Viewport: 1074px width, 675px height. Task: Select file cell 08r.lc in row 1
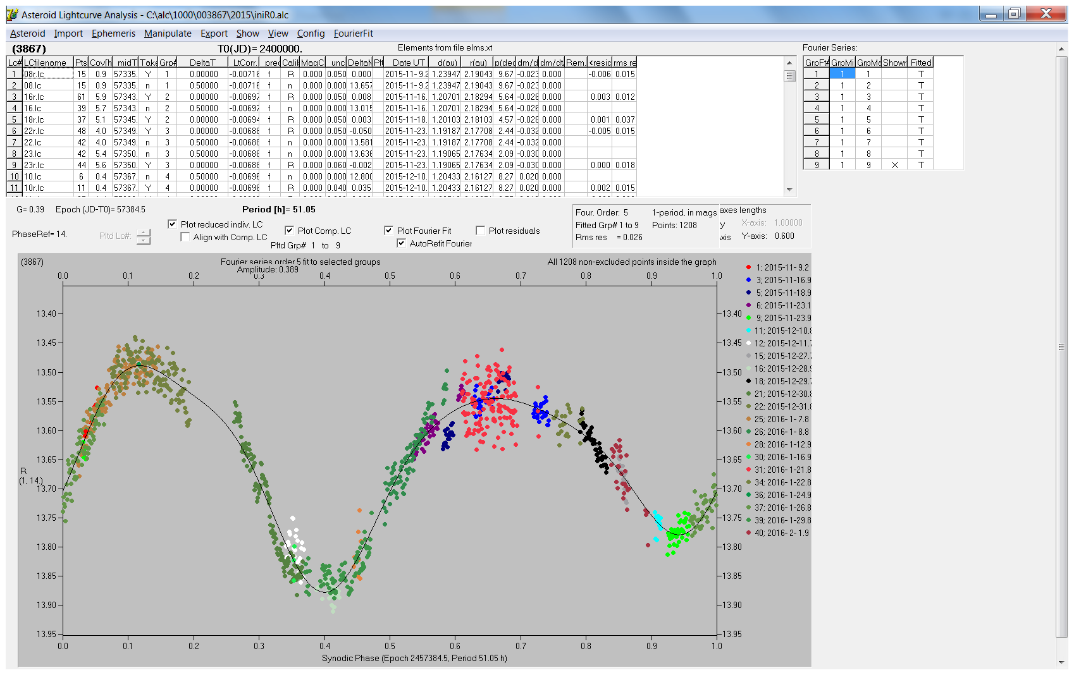48,74
